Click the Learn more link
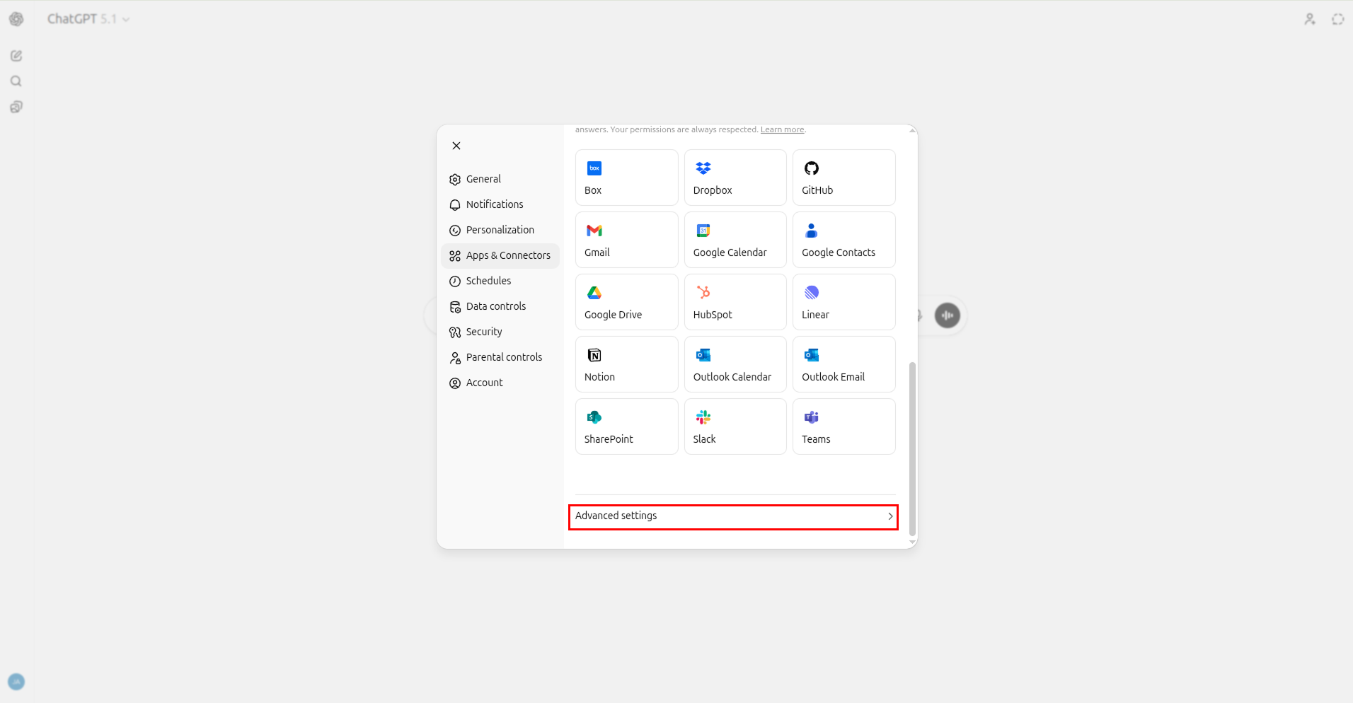 781,129
